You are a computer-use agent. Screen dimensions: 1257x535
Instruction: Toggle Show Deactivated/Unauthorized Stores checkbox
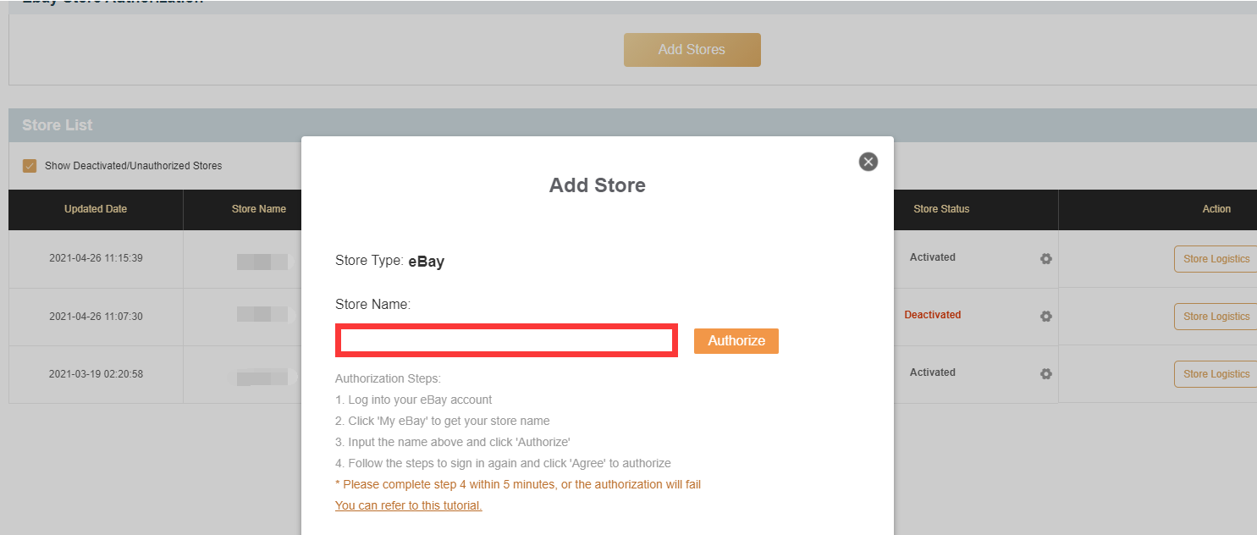coord(30,166)
